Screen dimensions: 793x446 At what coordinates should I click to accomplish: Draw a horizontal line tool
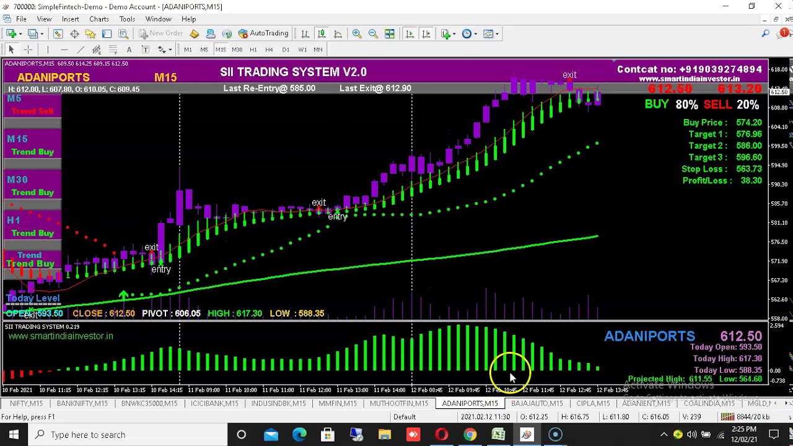tap(64, 50)
